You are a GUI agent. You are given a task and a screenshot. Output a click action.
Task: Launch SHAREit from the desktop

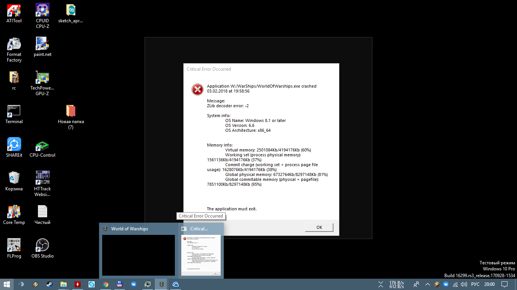click(x=14, y=148)
